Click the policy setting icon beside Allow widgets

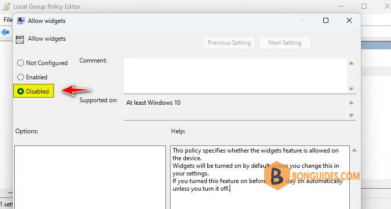click(x=20, y=39)
